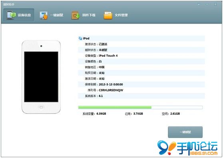Click the front camera dot on the iPod image
The width and height of the screenshot is (223, 158).
click(41, 46)
